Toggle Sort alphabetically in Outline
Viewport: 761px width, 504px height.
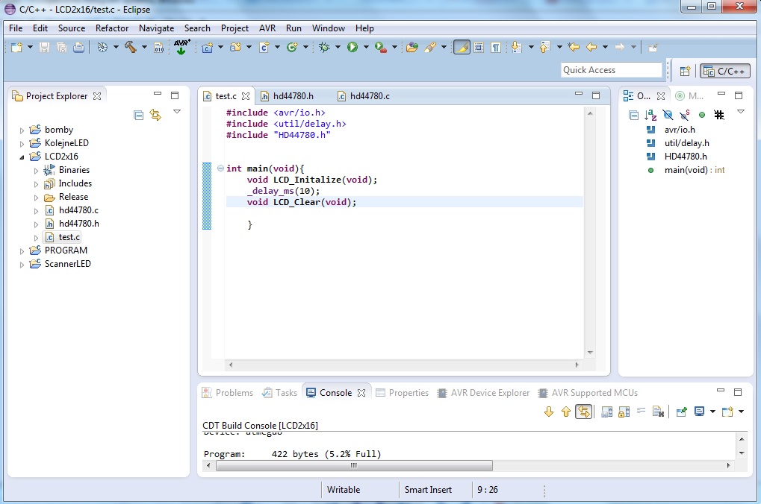click(x=650, y=115)
